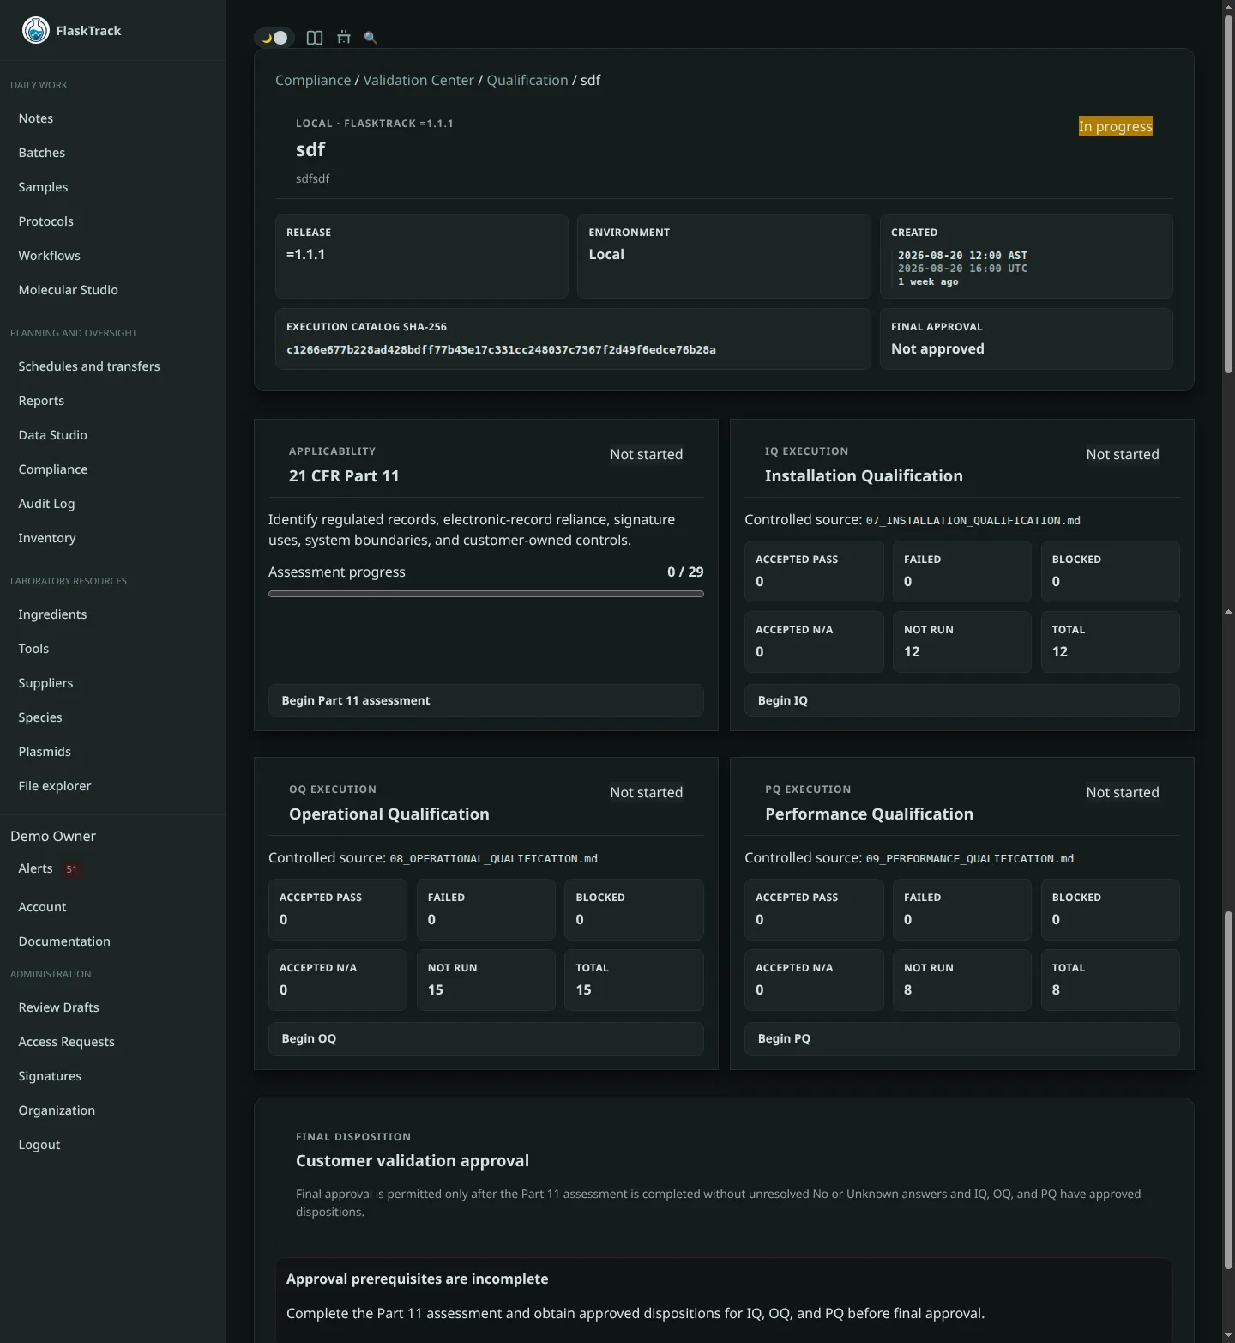The height and width of the screenshot is (1343, 1235).
Task: Go to the Signatures page
Action: click(50, 1076)
